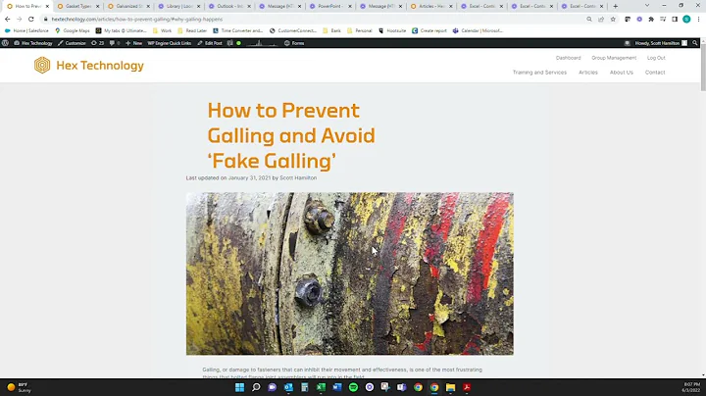Expand WP Engine Quick Links menu
Viewport: 706px width, 396px height.
[170, 43]
